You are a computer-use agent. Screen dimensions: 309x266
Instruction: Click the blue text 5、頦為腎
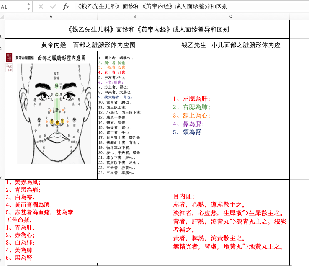coord(187,132)
